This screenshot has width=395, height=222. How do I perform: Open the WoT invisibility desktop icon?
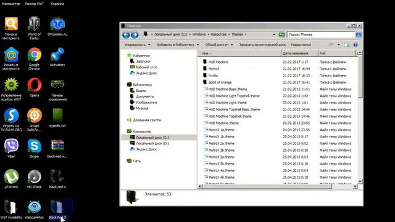[x=11, y=210]
